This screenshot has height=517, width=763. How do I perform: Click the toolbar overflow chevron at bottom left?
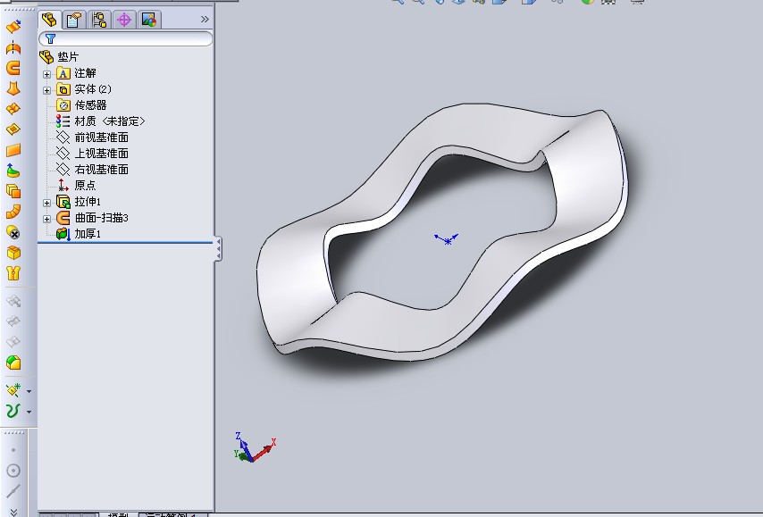(13, 512)
